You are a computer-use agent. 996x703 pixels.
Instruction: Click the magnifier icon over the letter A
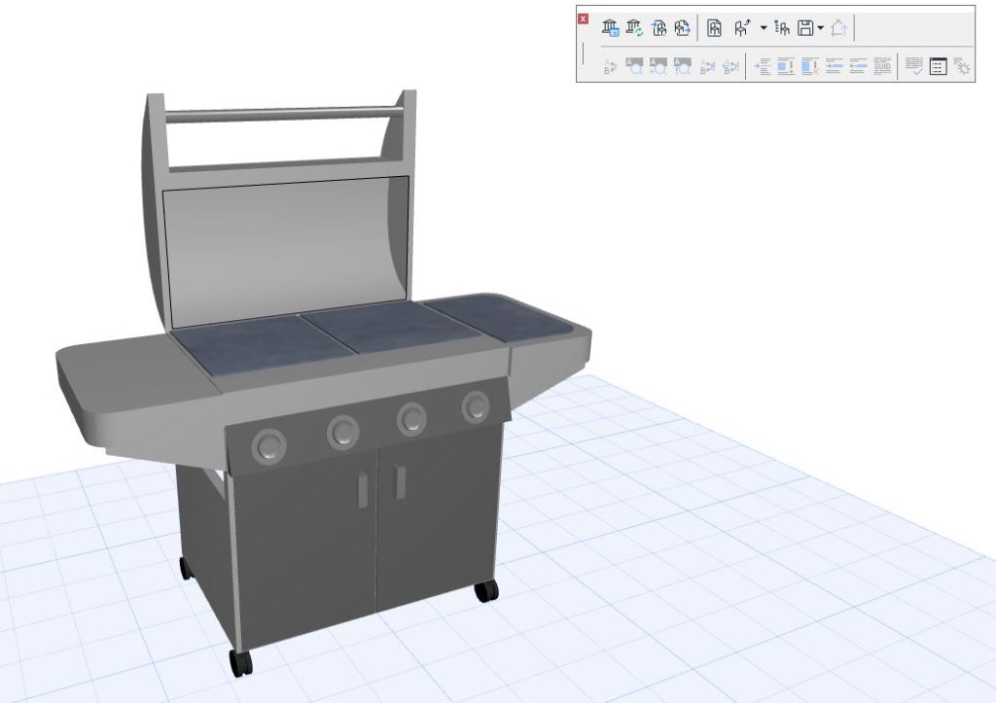pos(633,67)
